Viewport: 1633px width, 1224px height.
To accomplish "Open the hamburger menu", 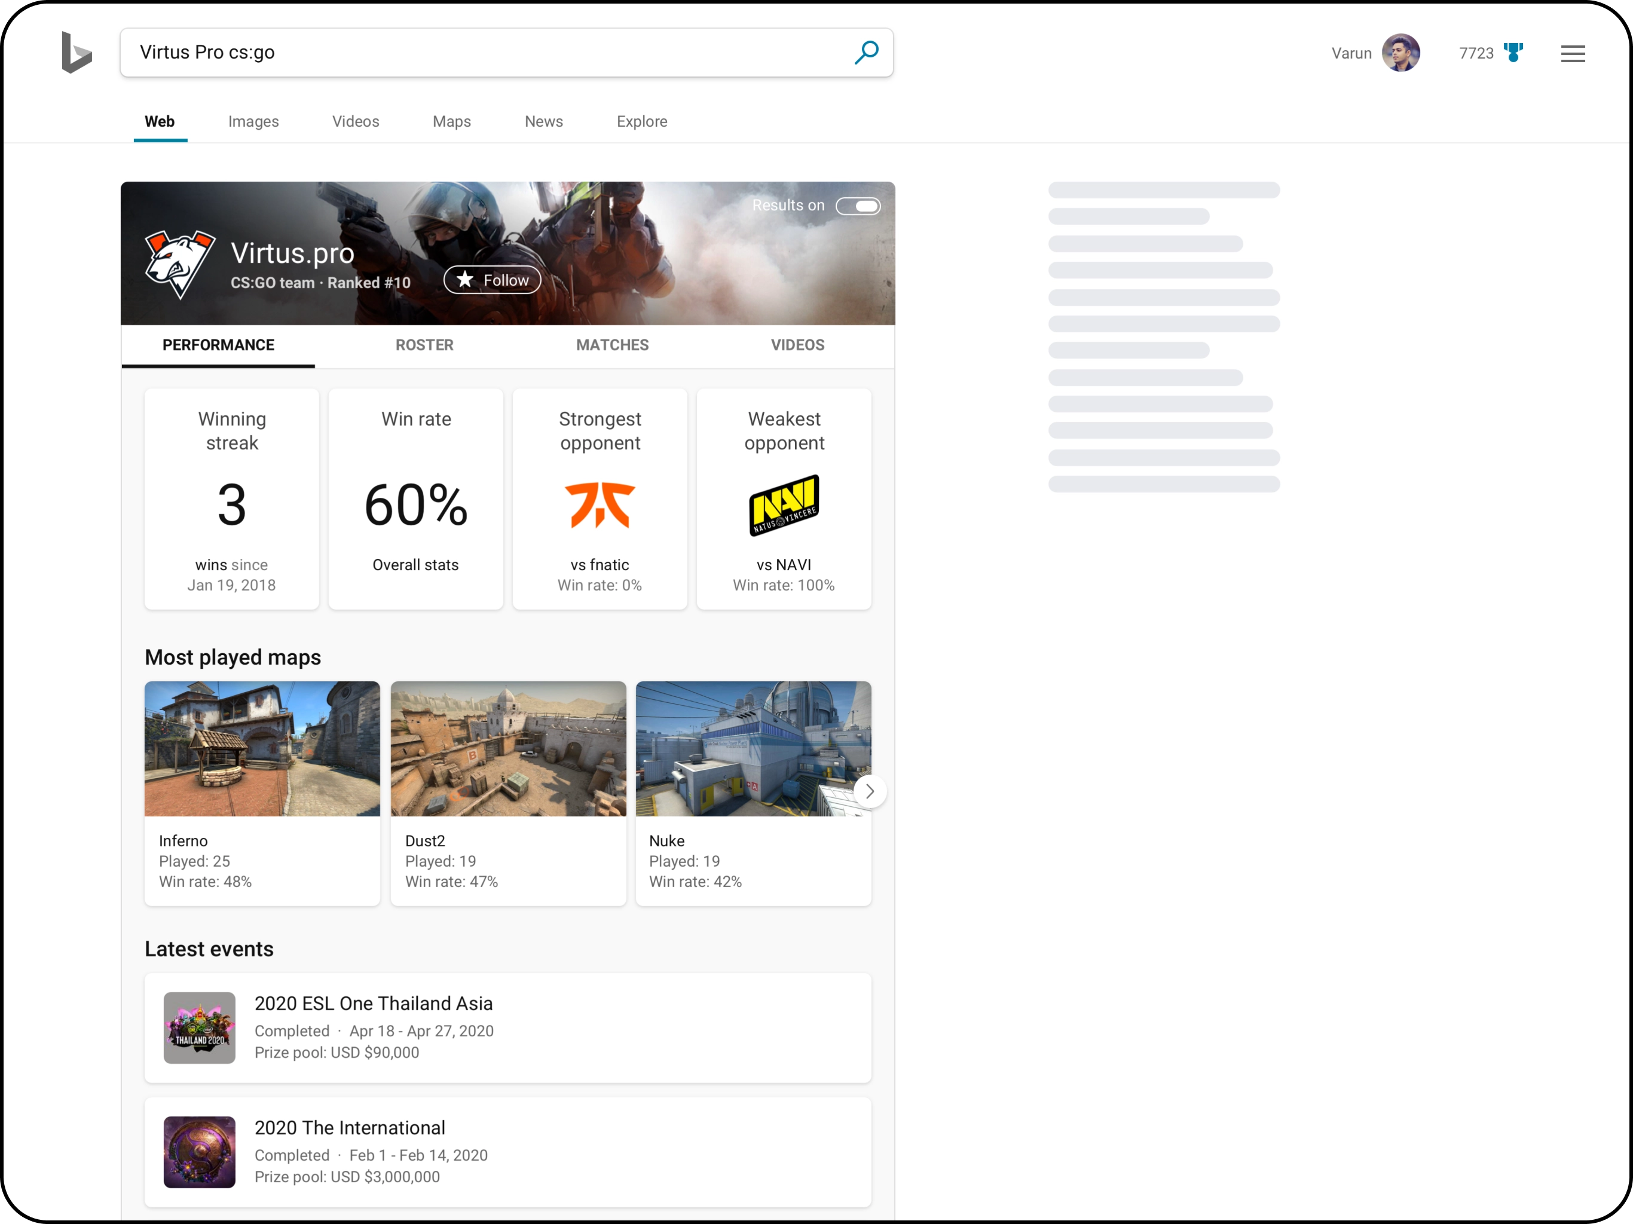I will click(1573, 53).
